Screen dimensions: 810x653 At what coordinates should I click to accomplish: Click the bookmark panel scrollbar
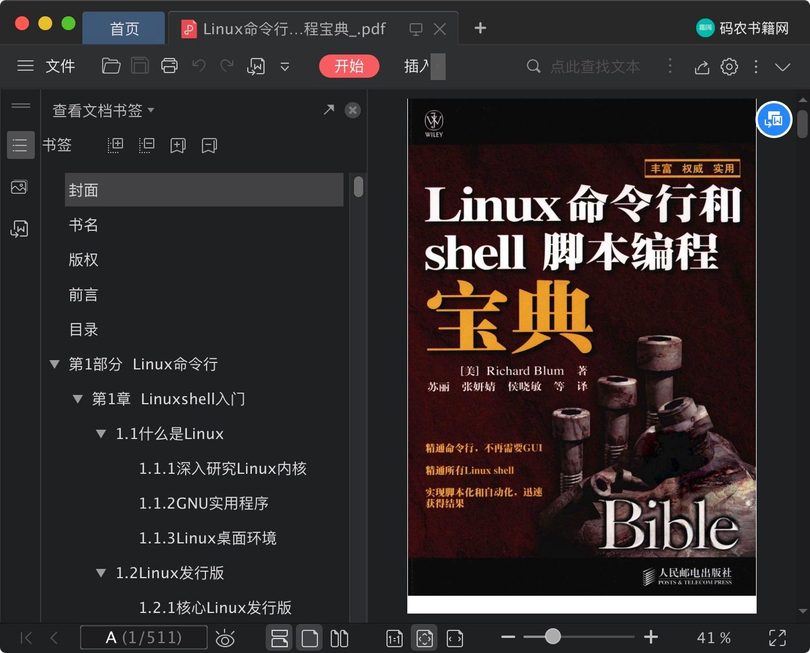point(359,187)
